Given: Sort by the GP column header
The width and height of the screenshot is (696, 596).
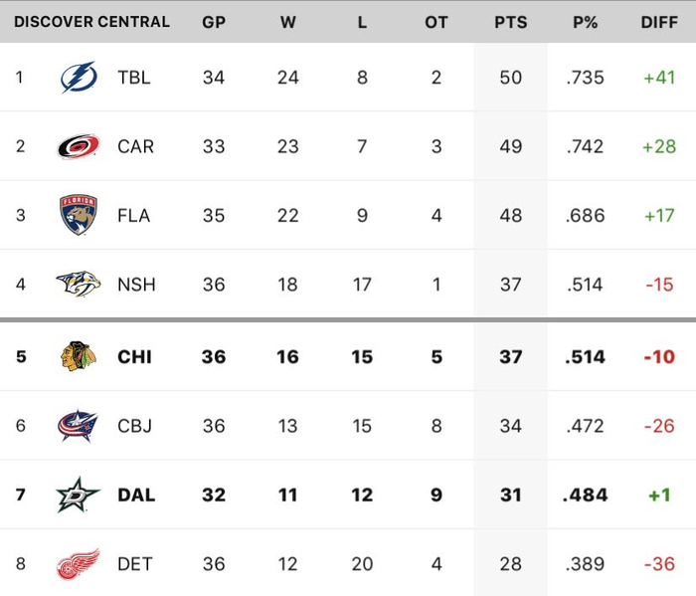Looking at the screenshot, I should point(213,22).
